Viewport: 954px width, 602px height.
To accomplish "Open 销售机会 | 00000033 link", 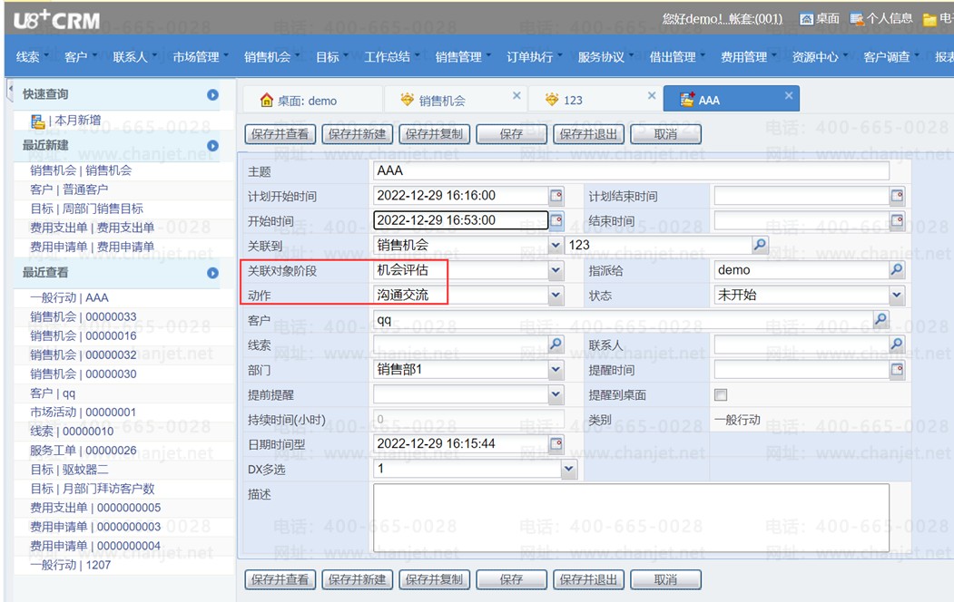I will [x=84, y=316].
